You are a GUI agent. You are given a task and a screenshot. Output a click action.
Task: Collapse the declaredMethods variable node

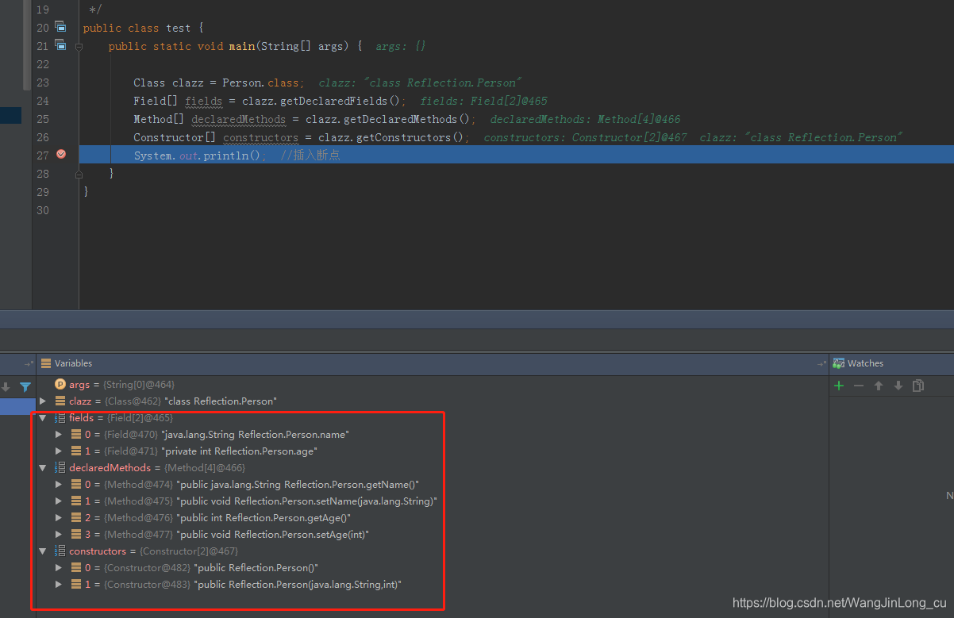tap(43, 467)
